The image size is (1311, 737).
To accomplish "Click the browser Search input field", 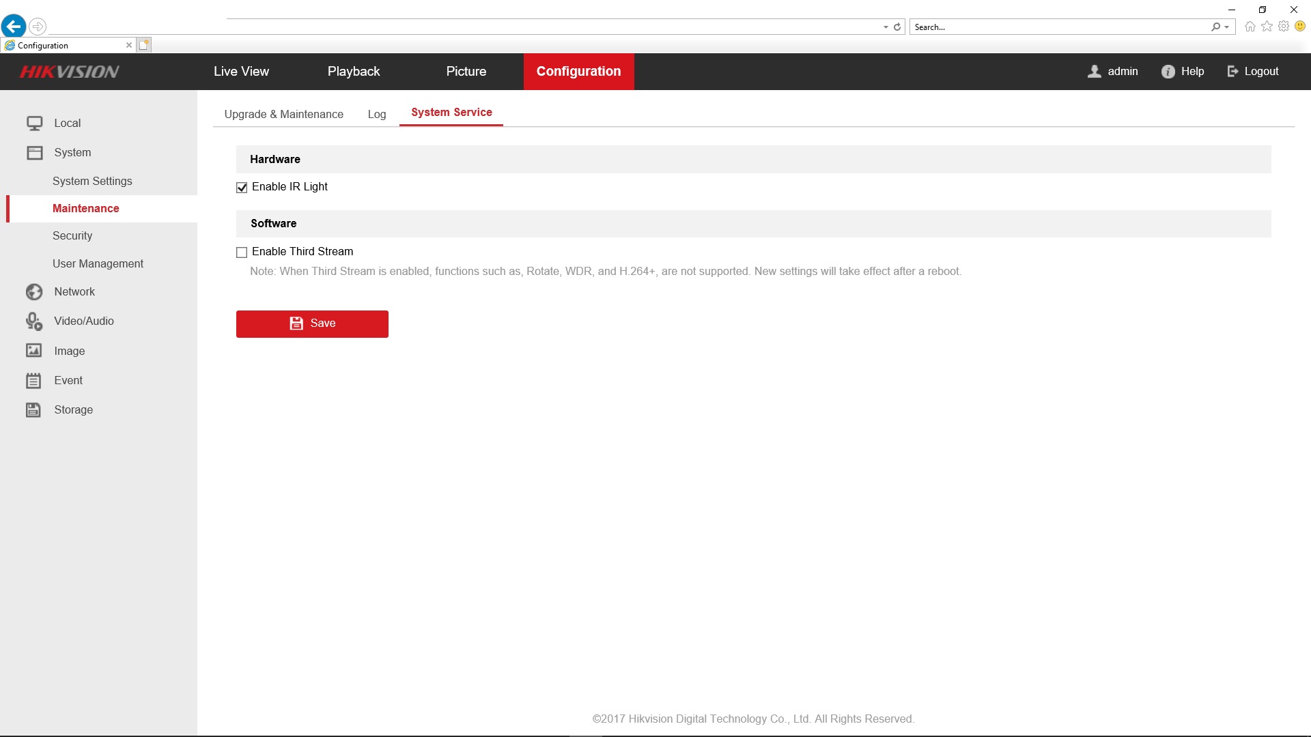I will coord(1058,27).
